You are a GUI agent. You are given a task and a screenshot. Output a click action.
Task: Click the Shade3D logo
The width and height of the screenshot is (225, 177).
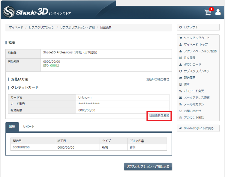click(x=37, y=12)
